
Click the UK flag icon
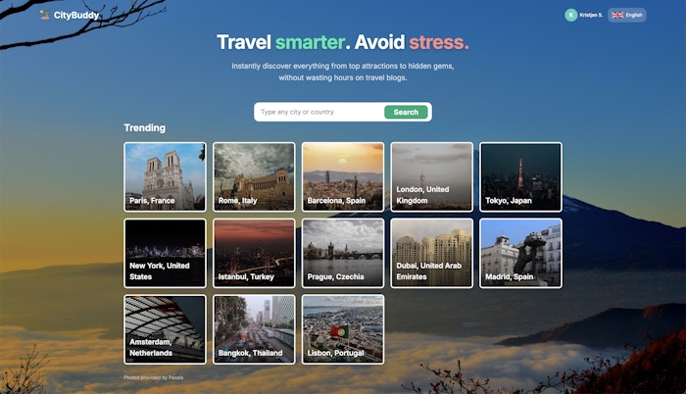pyautogui.click(x=617, y=15)
